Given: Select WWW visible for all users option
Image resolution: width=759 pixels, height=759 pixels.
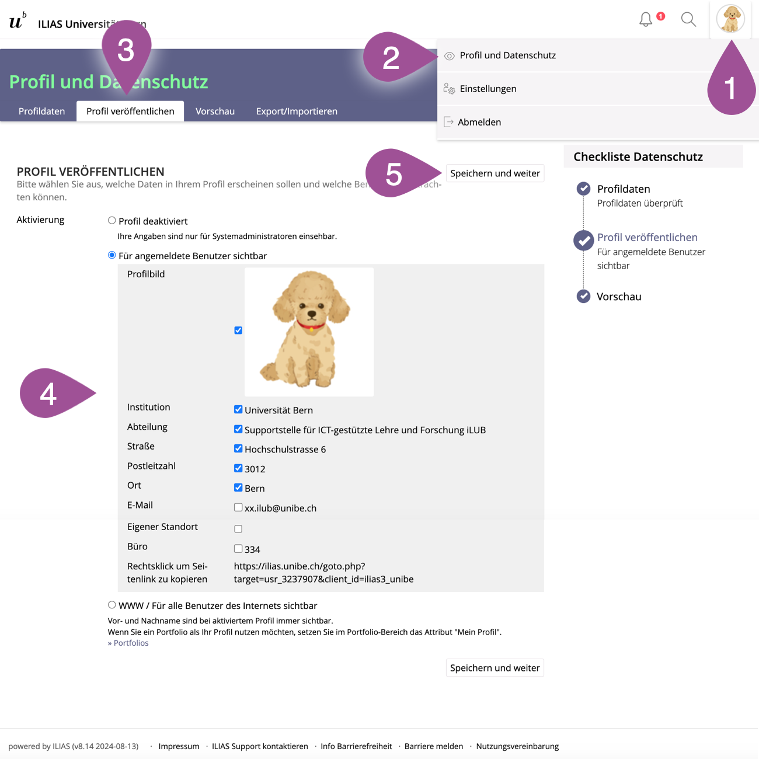Looking at the screenshot, I should 112,605.
